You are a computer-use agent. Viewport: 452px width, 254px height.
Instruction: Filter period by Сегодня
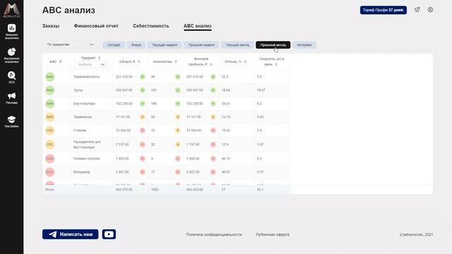(114, 45)
